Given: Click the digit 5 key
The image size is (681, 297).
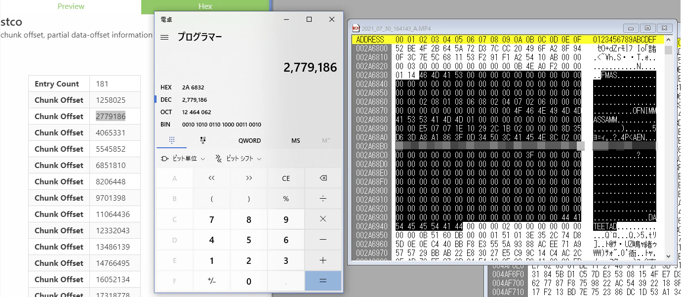Looking at the screenshot, I should pyautogui.click(x=249, y=240).
